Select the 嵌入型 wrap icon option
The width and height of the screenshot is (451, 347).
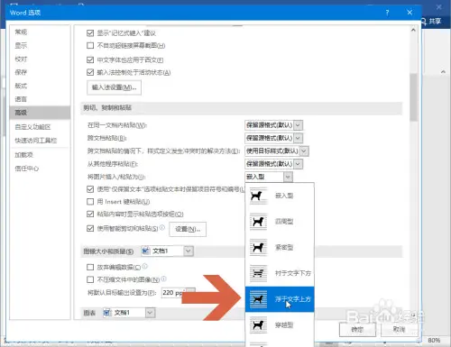(x=258, y=196)
